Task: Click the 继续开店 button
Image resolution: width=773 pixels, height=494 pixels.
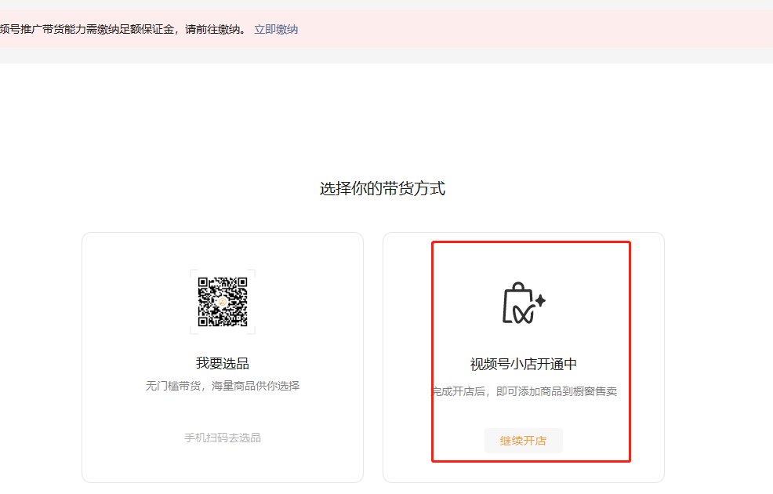Action: pyautogui.click(x=523, y=441)
